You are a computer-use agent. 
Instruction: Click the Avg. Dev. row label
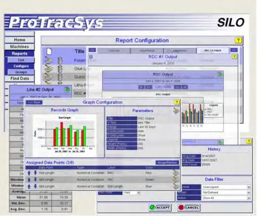tap(19, 209)
